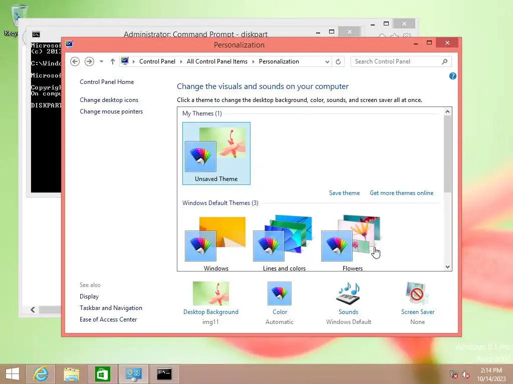
Task: Click the forward navigation arrow
Action: pyautogui.click(x=89, y=61)
